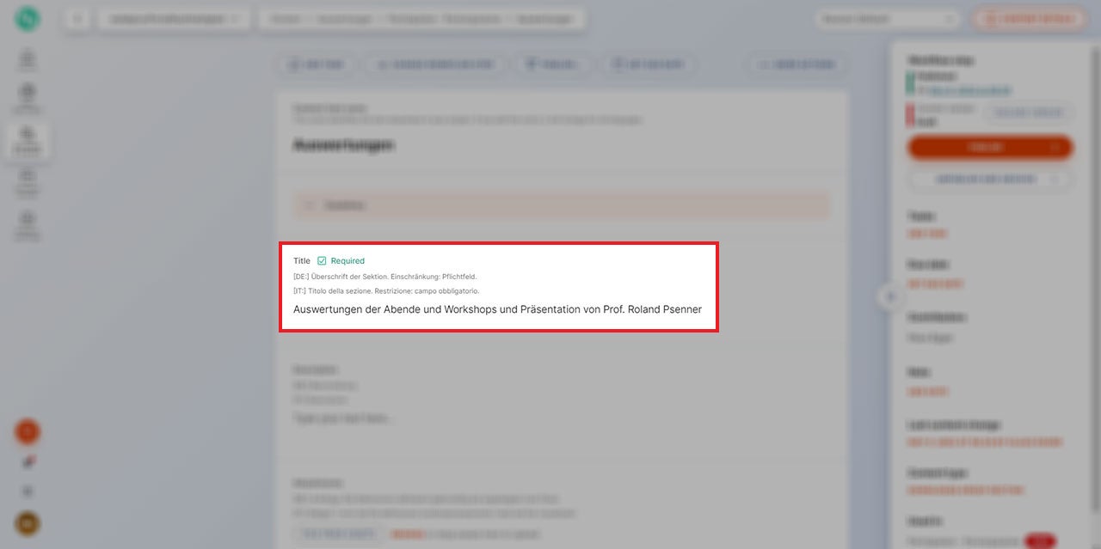Click the Title text input field
The height and width of the screenshot is (549, 1101).
point(497,309)
